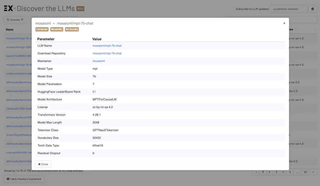320x186 pixels.
Task: Dismiss the modal with the X icon
Action: point(284,23)
